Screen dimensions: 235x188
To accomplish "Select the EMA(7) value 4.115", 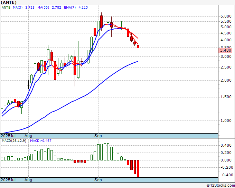I will [83, 8].
